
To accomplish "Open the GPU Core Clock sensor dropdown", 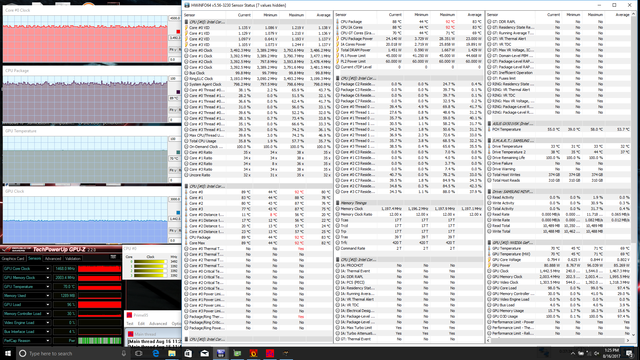I will (x=48, y=269).
